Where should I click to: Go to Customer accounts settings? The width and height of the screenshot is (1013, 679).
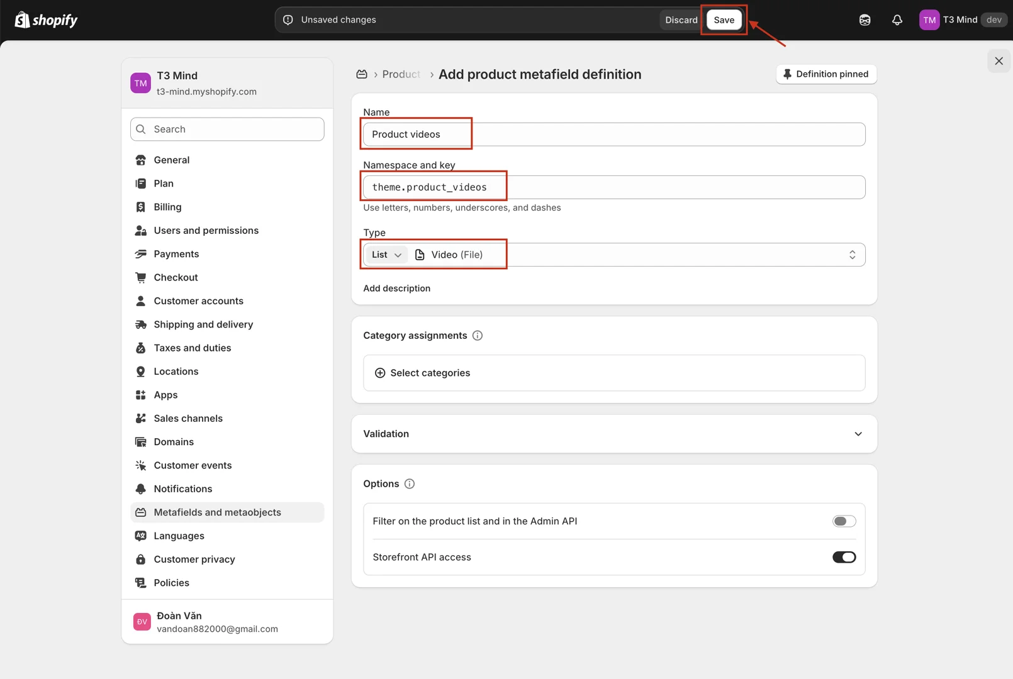pos(227,301)
